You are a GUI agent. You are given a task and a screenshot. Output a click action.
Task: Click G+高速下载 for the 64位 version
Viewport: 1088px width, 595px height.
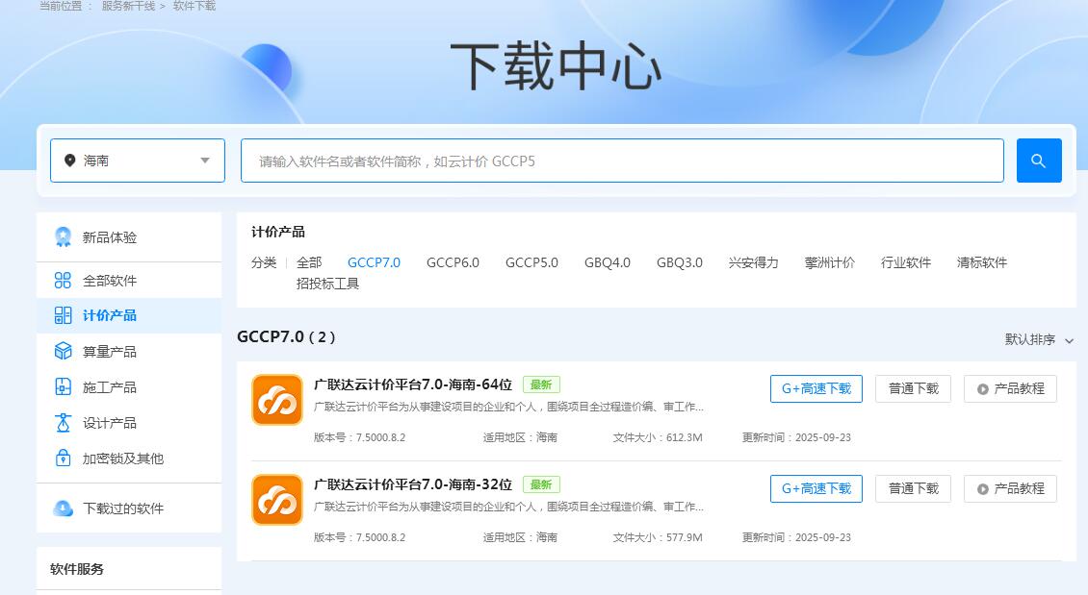tap(816, 388)
